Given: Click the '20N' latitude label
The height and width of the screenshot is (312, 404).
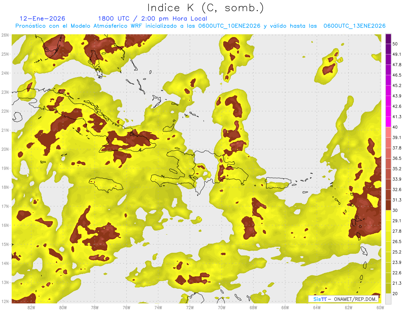Looking at the screenshot, I should pos(5,149).
